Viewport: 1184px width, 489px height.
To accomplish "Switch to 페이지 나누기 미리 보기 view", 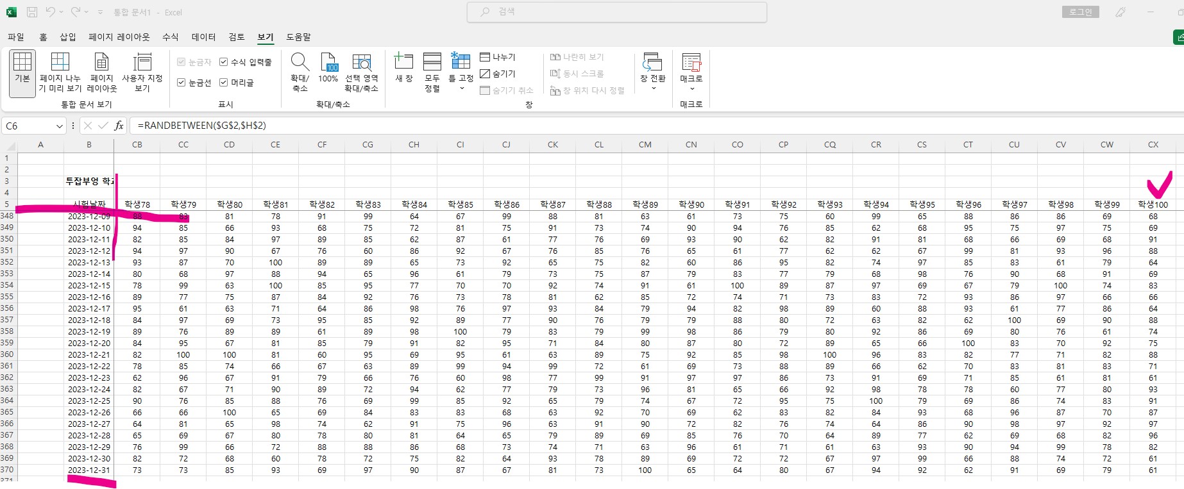I will pyautogui.click(x=60, y=73).
